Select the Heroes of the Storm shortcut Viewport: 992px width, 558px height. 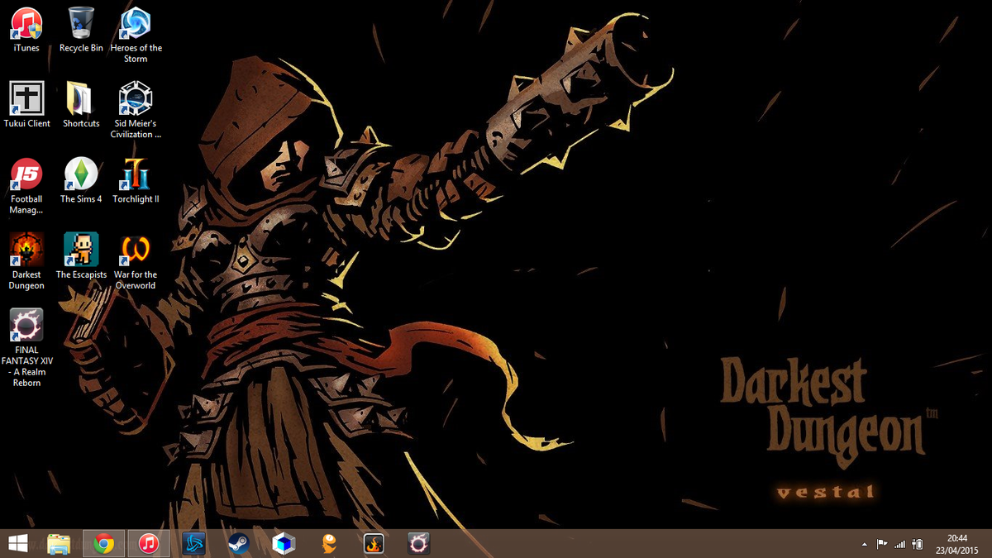pos(136,35)
